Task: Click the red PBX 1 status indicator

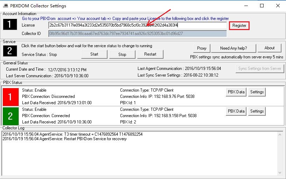Action: coord(11,97)
